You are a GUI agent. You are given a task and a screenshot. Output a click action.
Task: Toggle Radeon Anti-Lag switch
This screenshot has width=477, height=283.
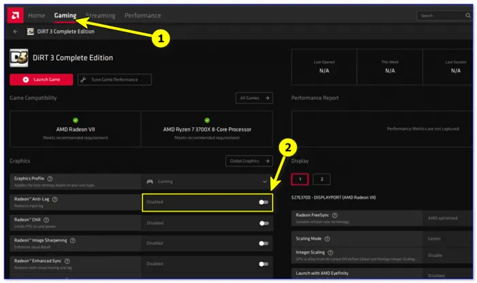pos(264,202)
